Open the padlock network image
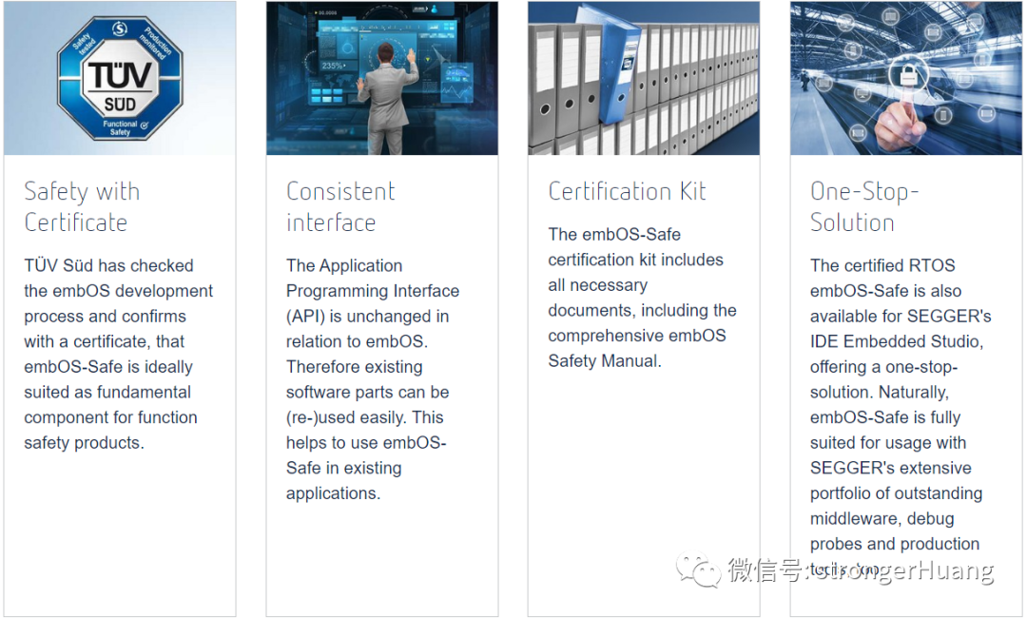Screen dimensions: 1027x618 pyautogui.click(x=906, y=78)
